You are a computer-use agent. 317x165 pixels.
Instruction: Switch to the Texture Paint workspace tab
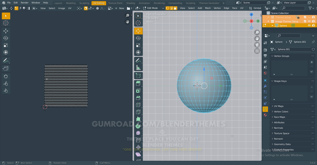click(115, 3)
